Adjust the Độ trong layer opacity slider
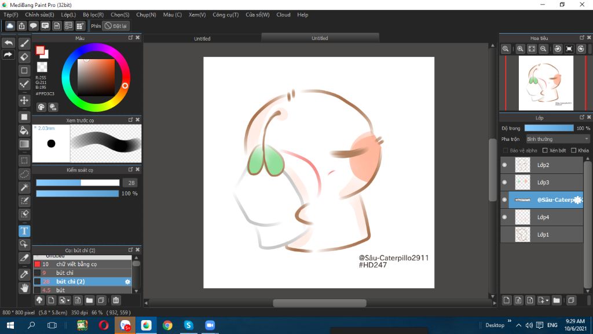Screen dimensions: 593x334 click(549, 128)
